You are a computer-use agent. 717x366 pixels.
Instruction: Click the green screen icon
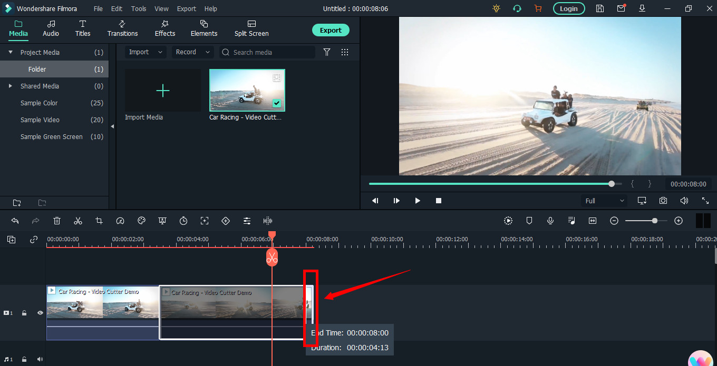[162, 221]
